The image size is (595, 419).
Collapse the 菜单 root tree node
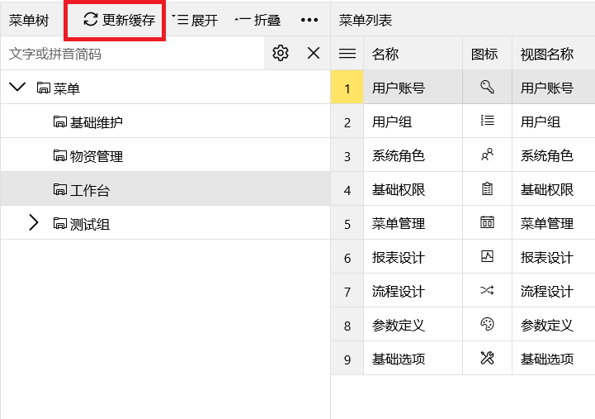pyautogui.click(x=17, y=88)
